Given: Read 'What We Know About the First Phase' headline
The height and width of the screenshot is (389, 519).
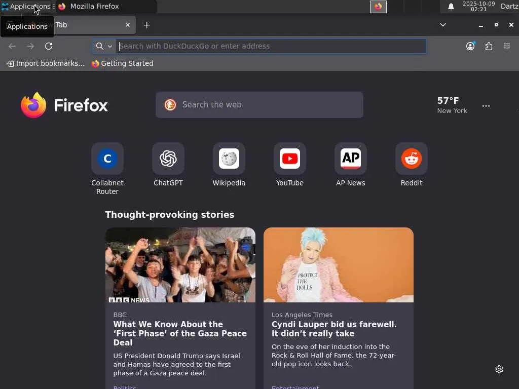Looking at the screenshot, I should (180, 333).
